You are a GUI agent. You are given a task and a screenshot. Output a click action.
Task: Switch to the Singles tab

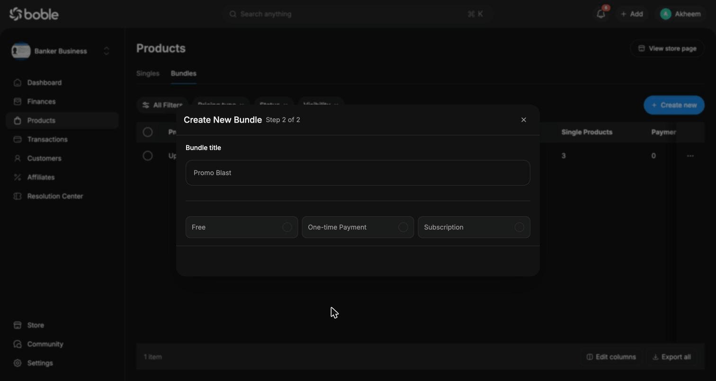(x=148, y=73)
